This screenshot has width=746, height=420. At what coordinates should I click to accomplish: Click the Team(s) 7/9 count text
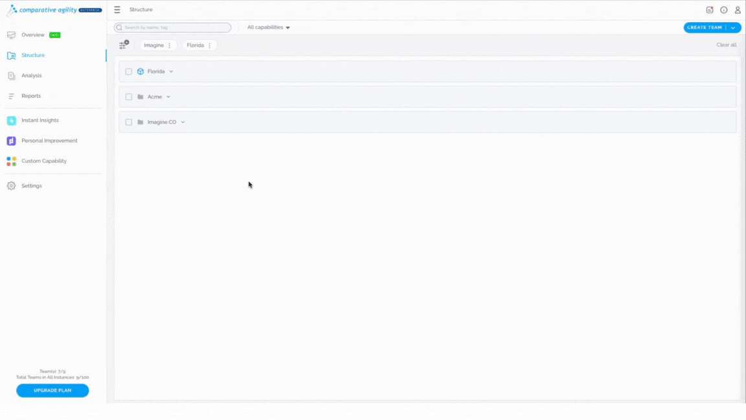point(52,371)
